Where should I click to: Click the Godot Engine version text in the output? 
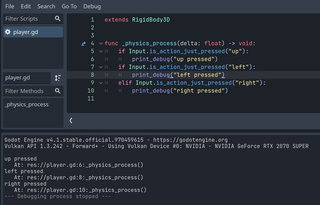point(74,140)
